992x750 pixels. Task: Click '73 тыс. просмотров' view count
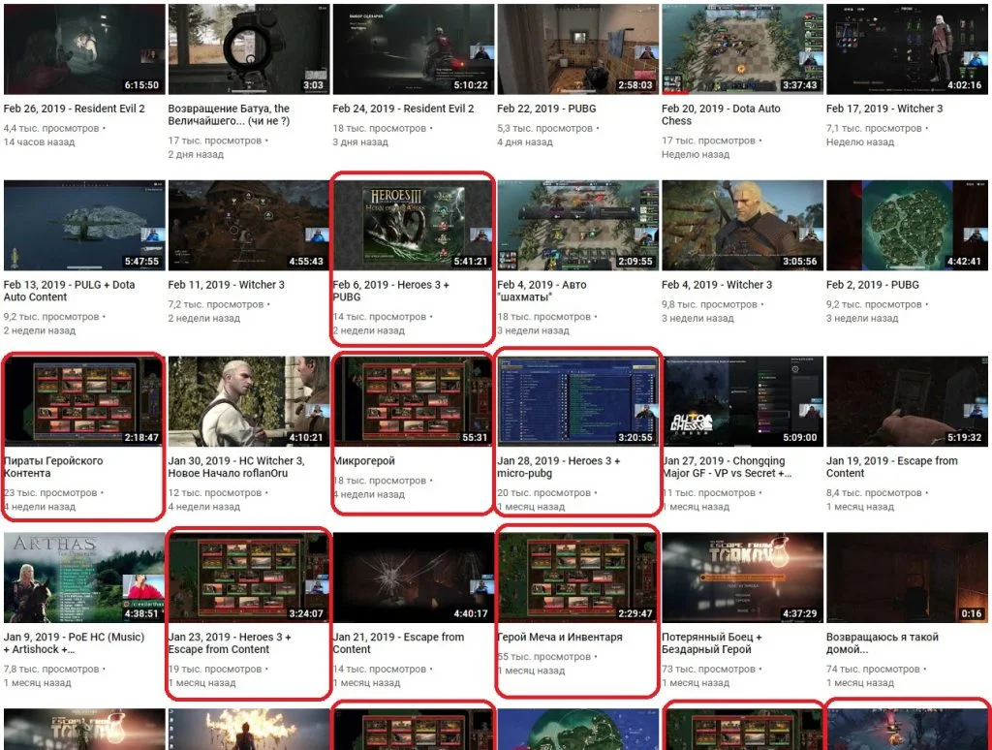(709, 669)
